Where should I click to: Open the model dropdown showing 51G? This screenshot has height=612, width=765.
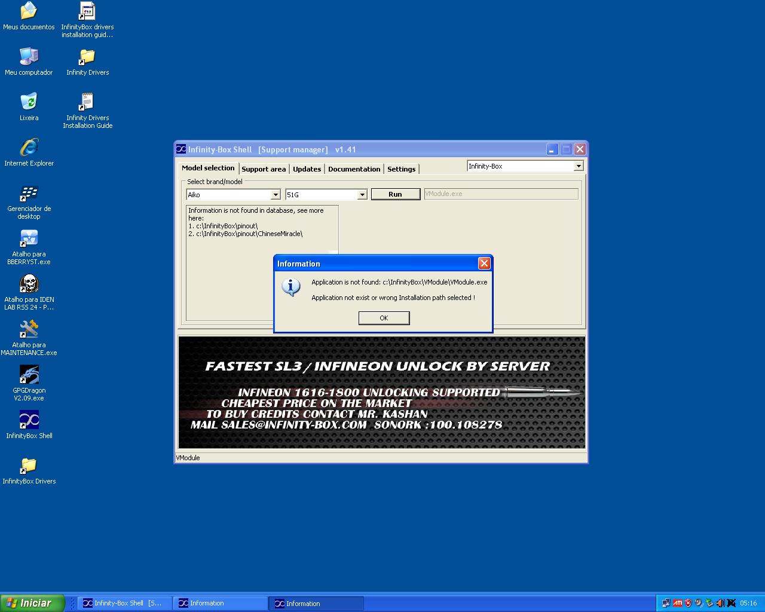(x=362, y=194)
